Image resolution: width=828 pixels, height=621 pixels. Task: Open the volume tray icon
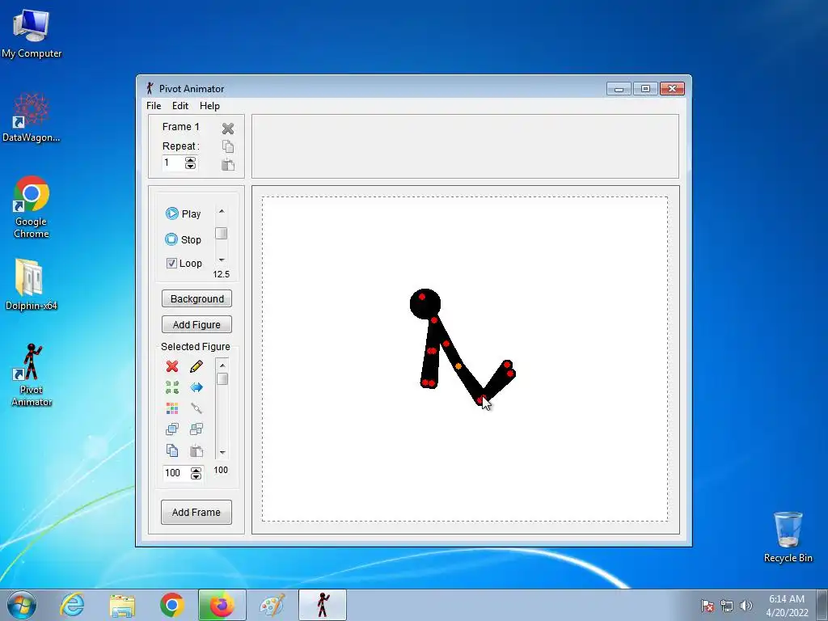746,606
